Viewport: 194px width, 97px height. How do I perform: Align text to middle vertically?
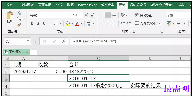point(108,15)
